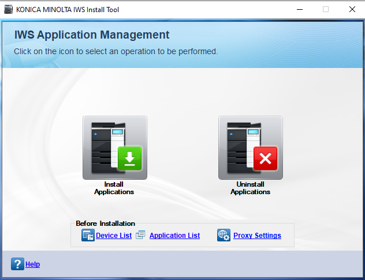Click the 'IWS Application Management' heading
The width and height of the screenshot is (365, 280).
point(92,35)
